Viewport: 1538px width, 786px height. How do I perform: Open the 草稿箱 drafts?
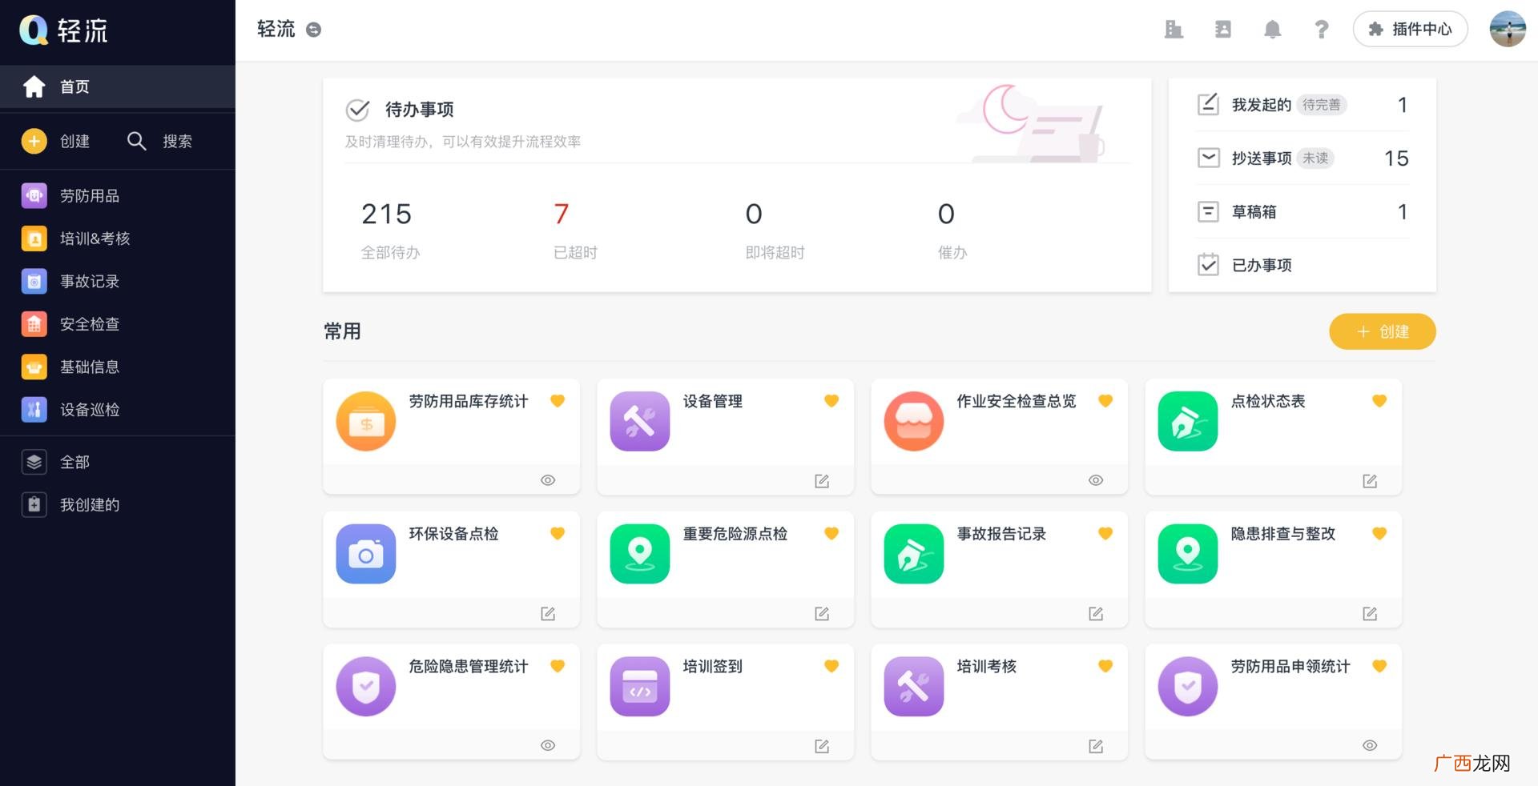[1302, 211]
